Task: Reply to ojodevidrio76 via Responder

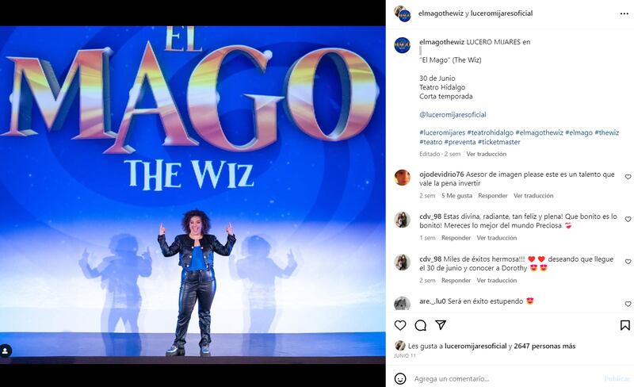Action: (x=492, y=196)
